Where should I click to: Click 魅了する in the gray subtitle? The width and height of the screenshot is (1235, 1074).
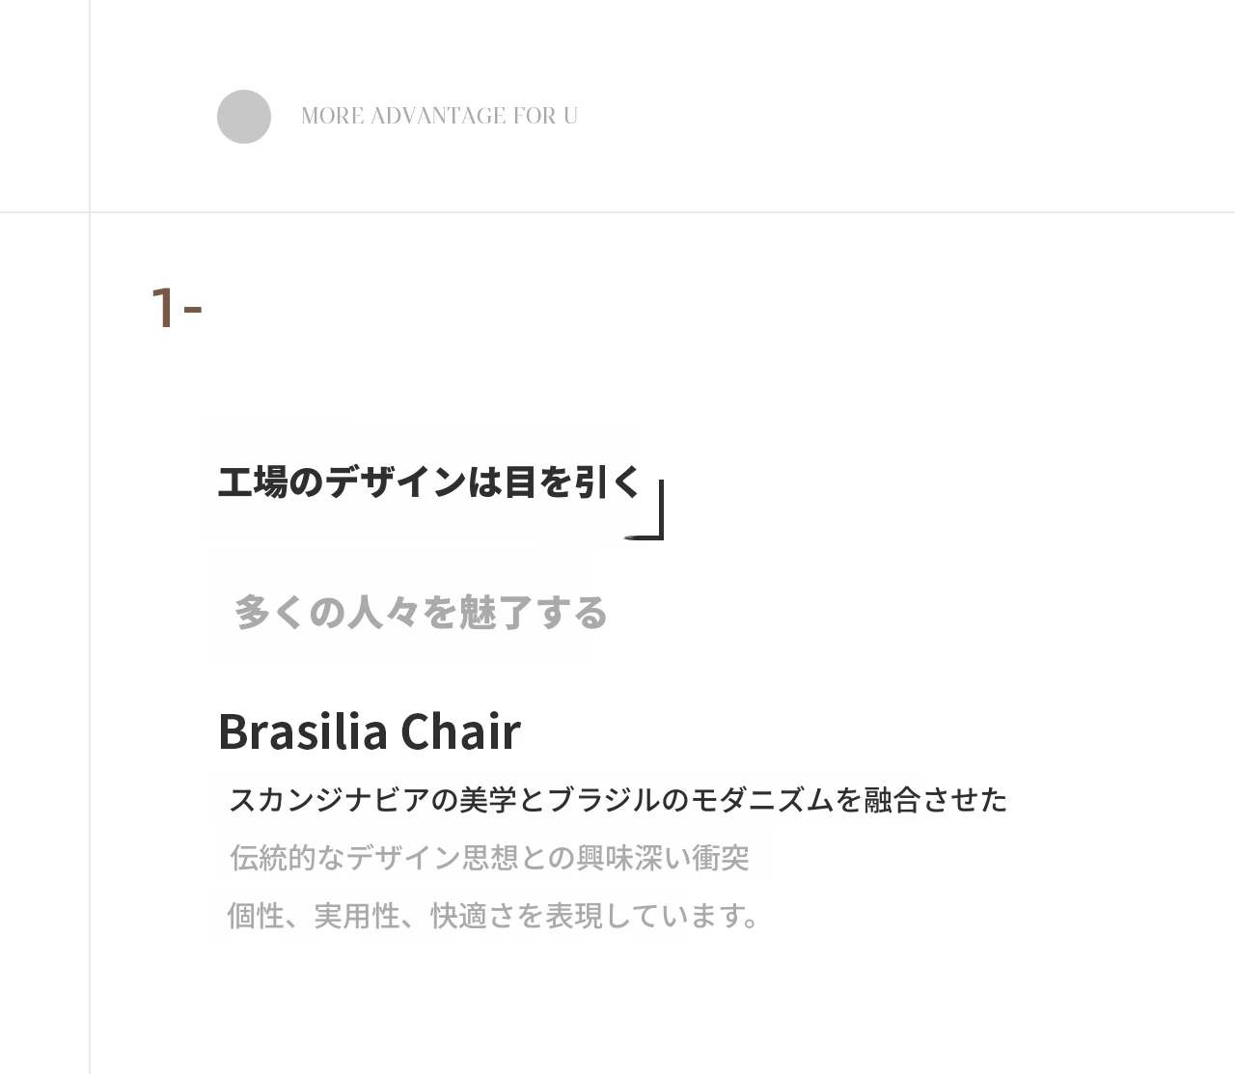point(534,612)
